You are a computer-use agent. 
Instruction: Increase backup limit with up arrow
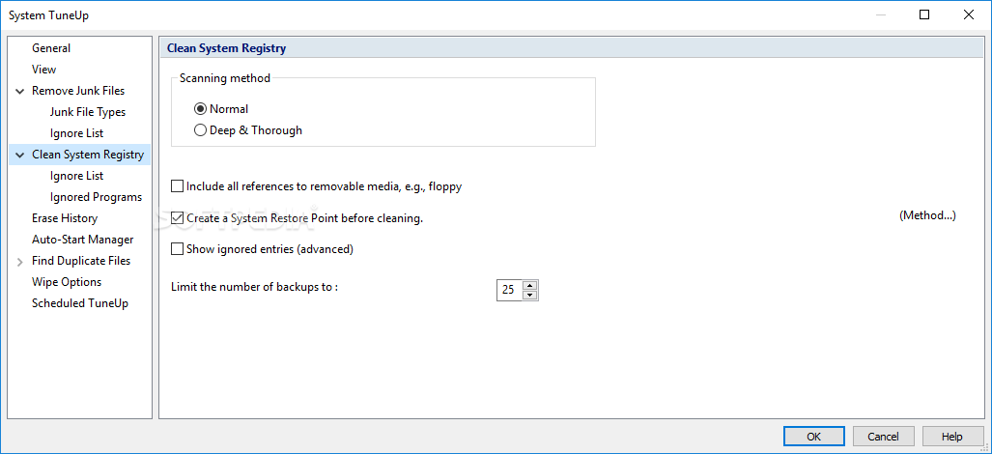click(x=530, y=285)
